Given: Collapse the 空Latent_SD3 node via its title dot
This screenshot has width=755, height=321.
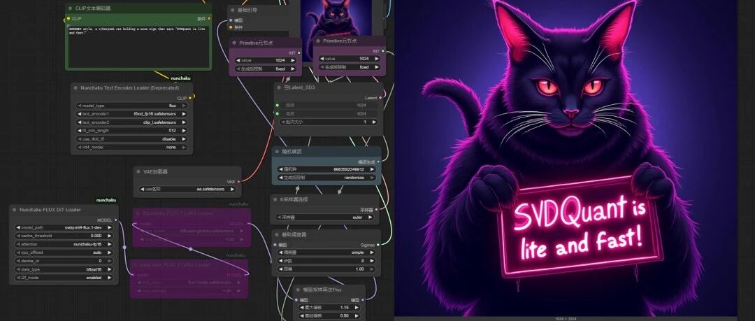Looking at the screenshot, I should pyautogui.click(x=279, y=87).
